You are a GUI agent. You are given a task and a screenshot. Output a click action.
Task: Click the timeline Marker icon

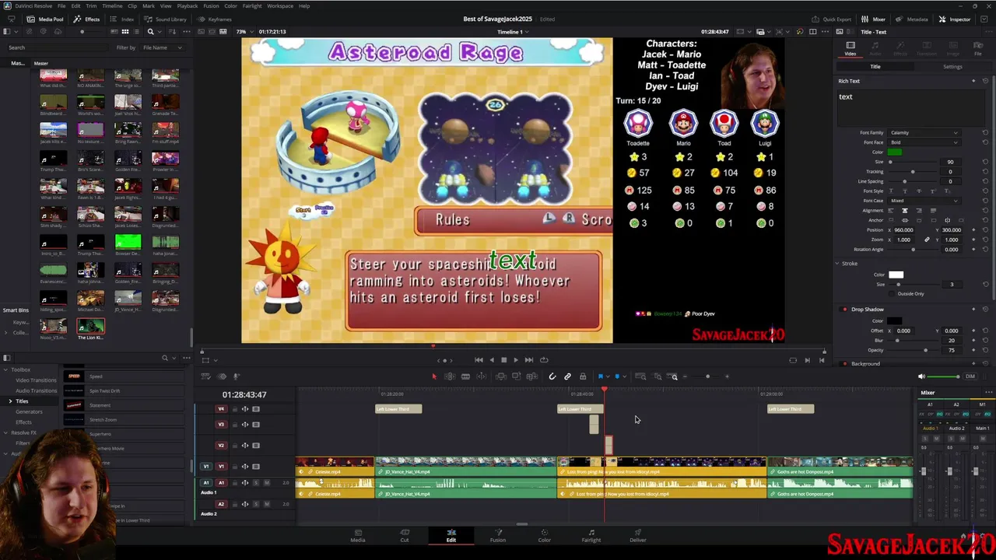pos(617,376)
